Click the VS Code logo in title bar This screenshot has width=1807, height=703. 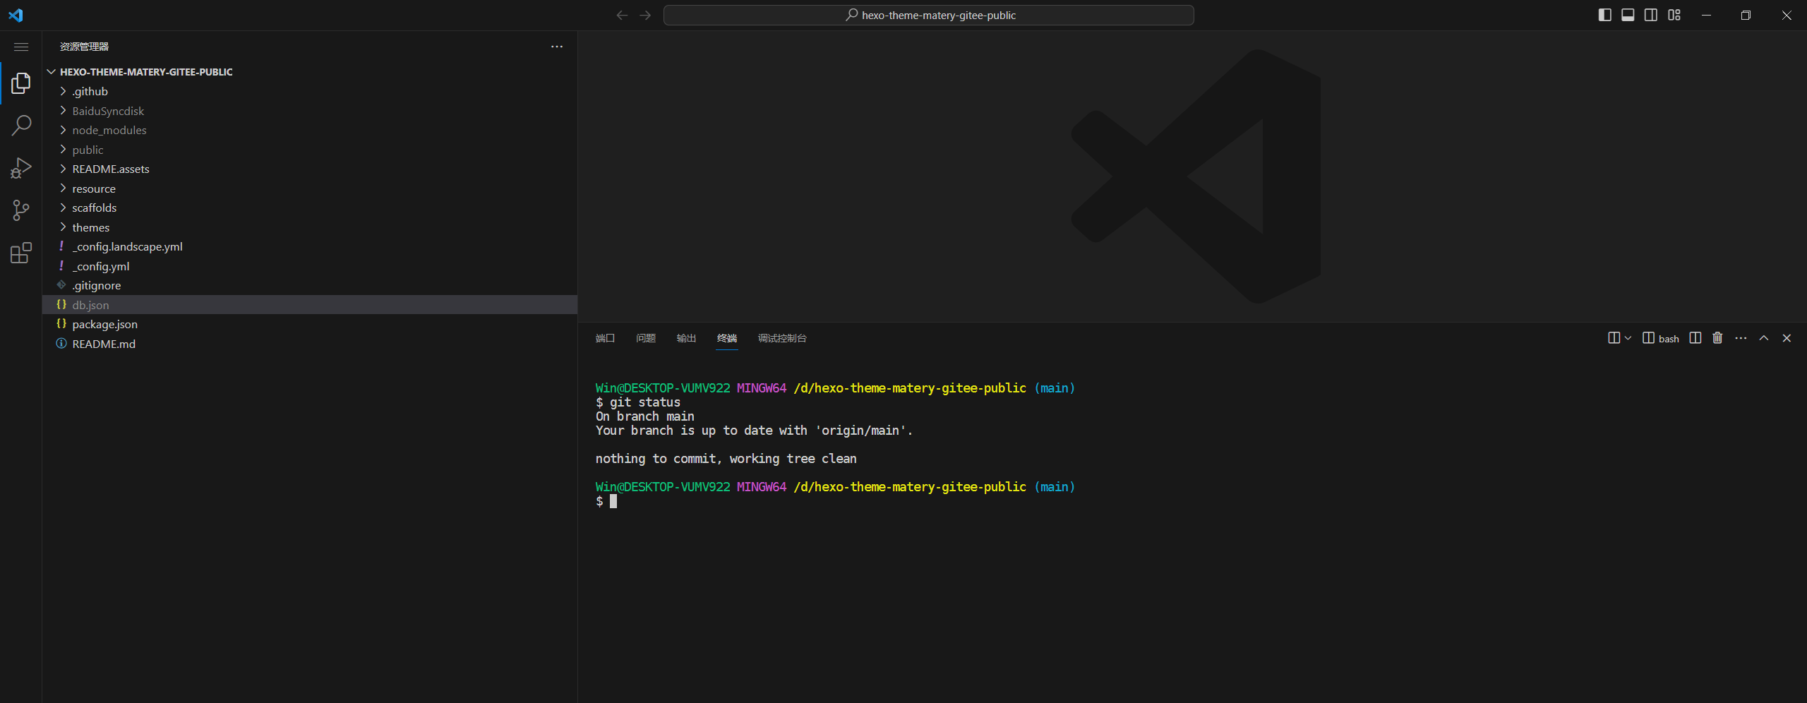16,15
